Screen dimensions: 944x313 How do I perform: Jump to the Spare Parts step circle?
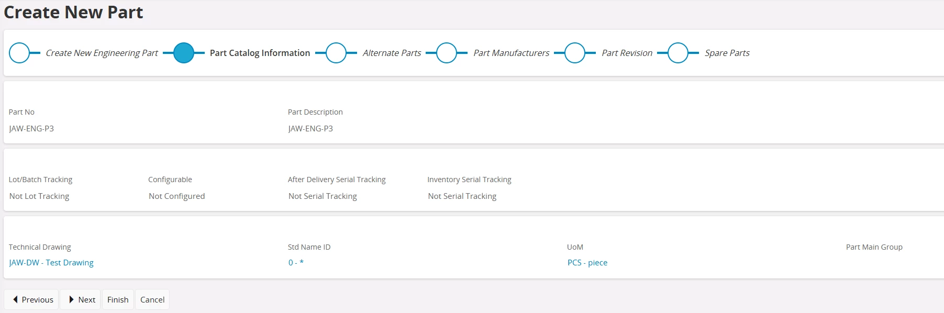click(678, 53)
